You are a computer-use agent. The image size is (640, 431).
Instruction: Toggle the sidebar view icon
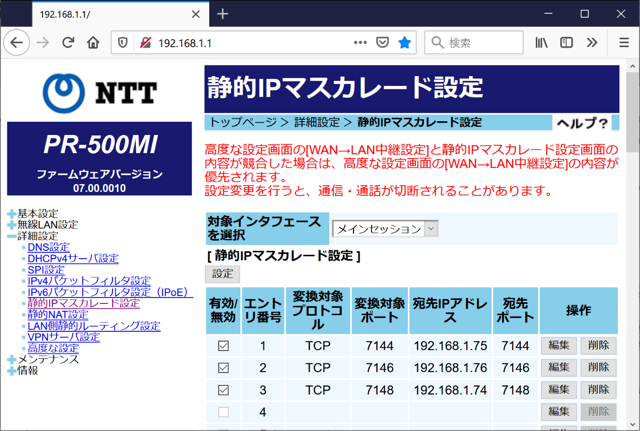tap(566, 43)
